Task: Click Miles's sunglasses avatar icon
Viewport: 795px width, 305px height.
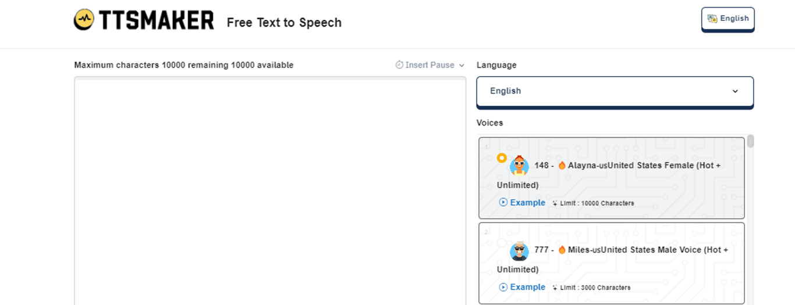Action: pyautogui.click(x=519, y=250)
